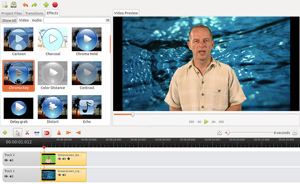The height and width of the screenshot is (184, 300).
Task: Open the Project Files tab
Action: [12, 13]
